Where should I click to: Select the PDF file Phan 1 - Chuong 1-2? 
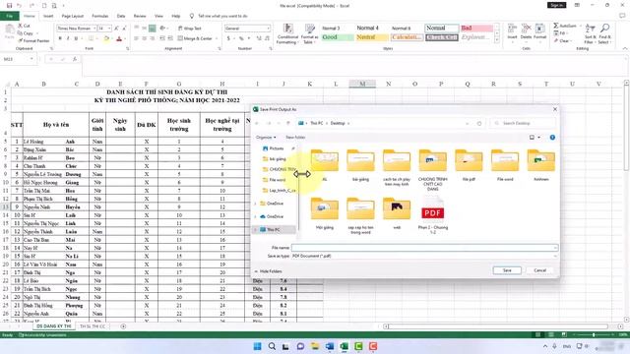pyautogui.click(x=433, y=215)
